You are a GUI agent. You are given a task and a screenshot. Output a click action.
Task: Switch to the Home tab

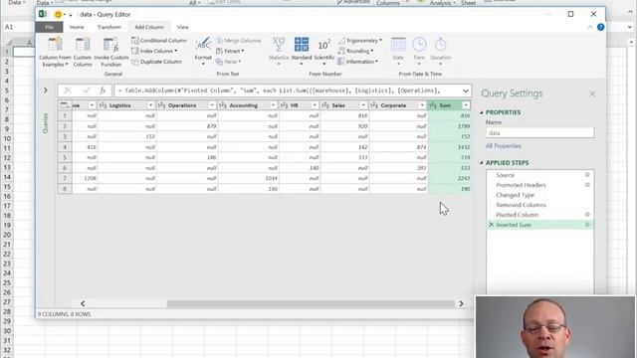(x=77, y=27)
